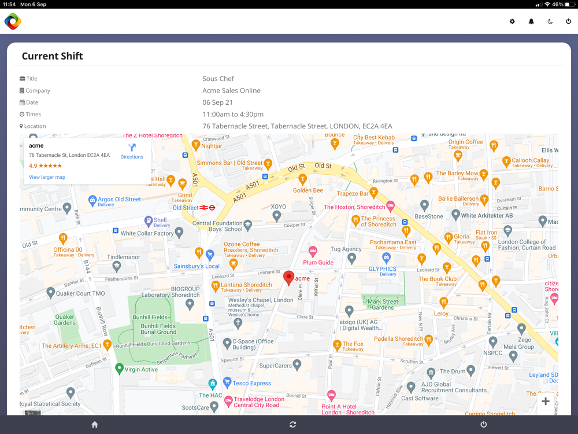Image resolution: width=578 pixels, height=434 pixels.
Task: Tap the Padella Shoreditch restaurant marker
Action: tap(428, 340)
